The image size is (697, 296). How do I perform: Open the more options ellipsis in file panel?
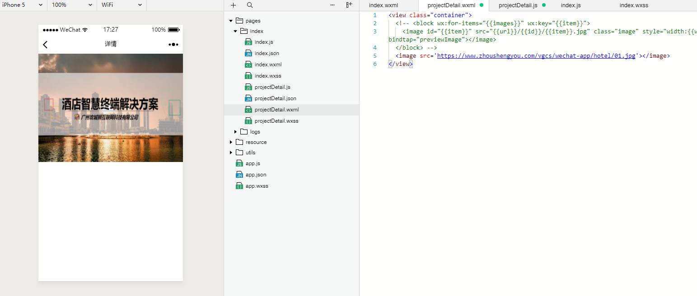(x=332, y=5)
